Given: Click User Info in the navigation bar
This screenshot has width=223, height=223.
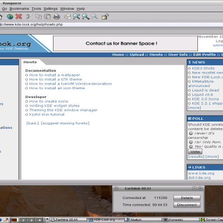Looking at the screenshot, I should pyautogui.click(x=178, y=55).
